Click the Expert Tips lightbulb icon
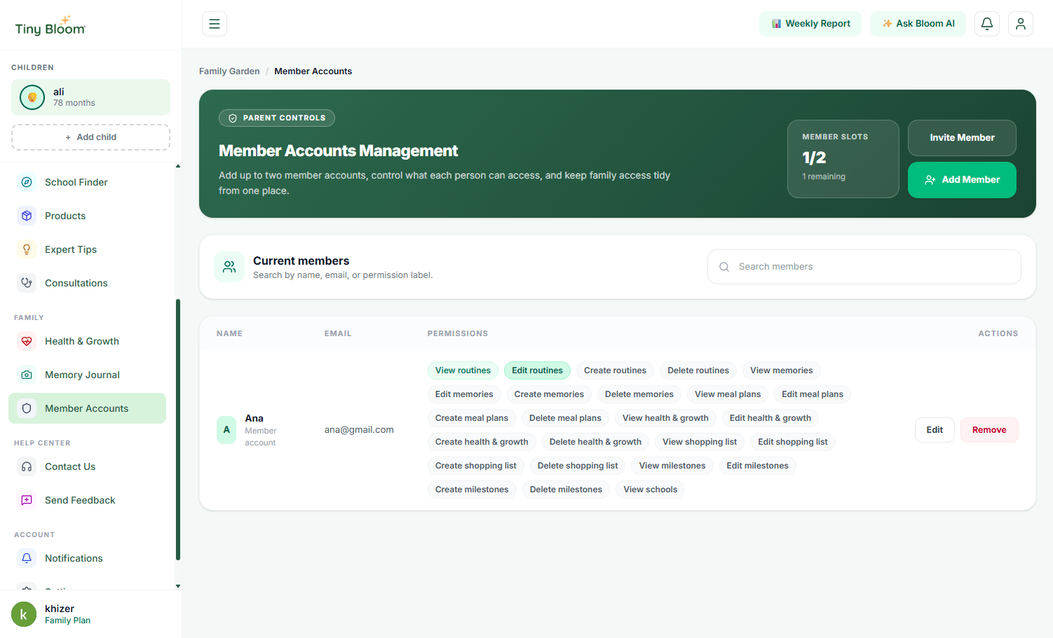Viewport: 1053px width, 638px height. [x=27, y=249]
